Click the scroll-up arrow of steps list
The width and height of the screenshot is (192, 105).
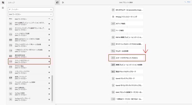pyautogui.click(x=52, y=19)
